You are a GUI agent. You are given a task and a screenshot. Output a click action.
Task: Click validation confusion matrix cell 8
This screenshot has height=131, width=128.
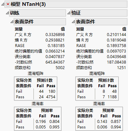click(x=104, y=91)
